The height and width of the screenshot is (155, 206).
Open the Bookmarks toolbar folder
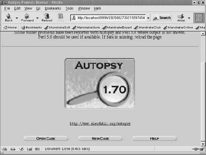point(31,28)
